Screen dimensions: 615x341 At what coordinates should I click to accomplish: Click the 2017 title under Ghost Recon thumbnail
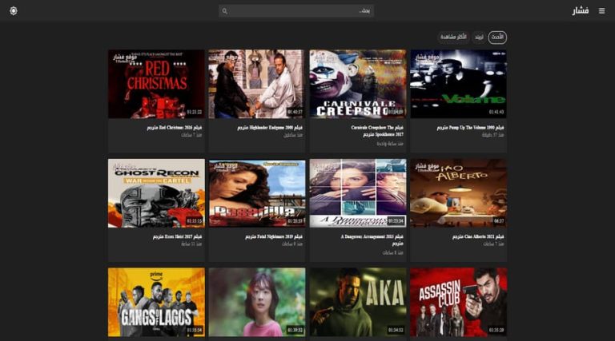tap(177, 236)
